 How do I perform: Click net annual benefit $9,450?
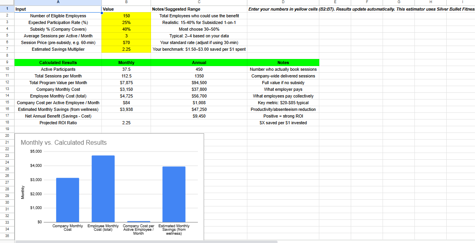(x=199, y=116)
